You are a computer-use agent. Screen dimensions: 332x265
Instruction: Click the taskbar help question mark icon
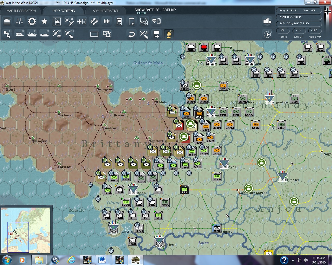tap(284, 260)
